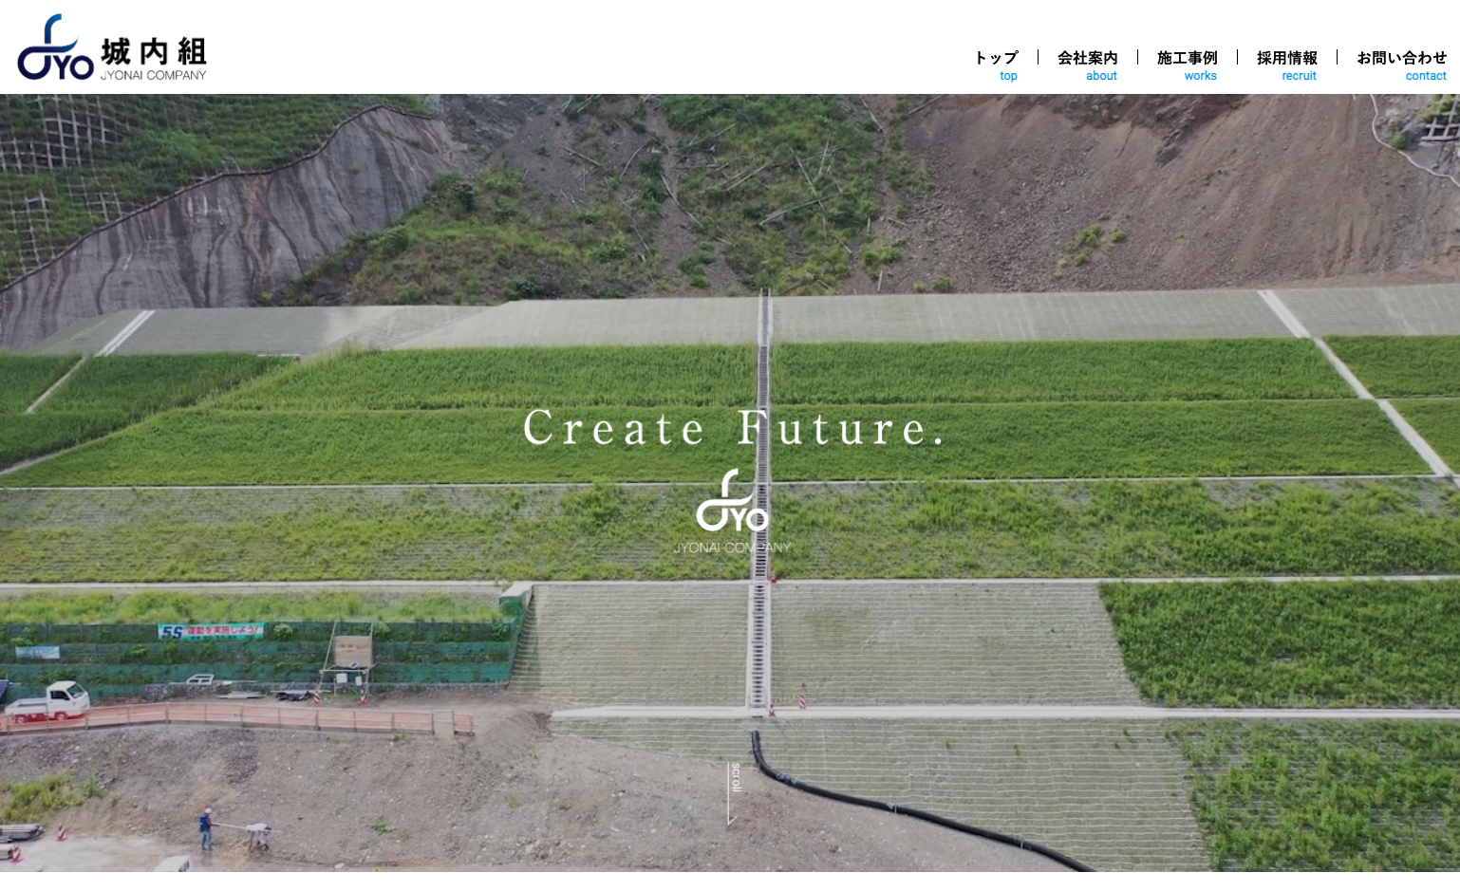Open the 会社案内 menu item
This screenshot has width=1460, height=891.
(1087, 58)
